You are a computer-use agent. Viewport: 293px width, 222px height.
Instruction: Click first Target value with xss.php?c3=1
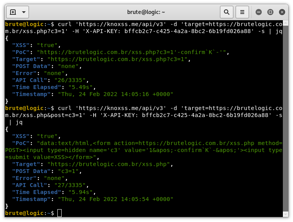(117, 59)
